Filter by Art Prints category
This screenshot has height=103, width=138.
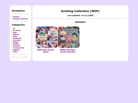(17, 31)
